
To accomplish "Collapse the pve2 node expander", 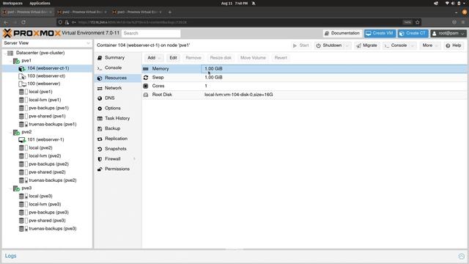I will coord(11,132).
